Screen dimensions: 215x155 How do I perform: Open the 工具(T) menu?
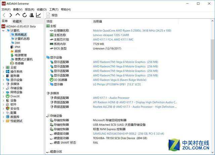point(53,9)
